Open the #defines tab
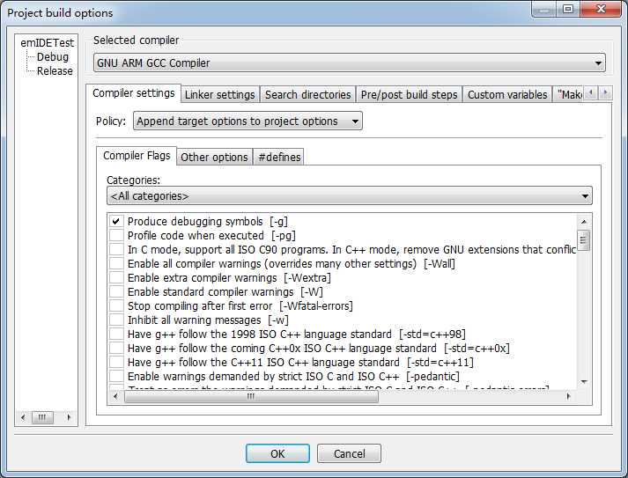Viewport: 628px width, 478px height. pyautogui.click(x=279, y=158)
